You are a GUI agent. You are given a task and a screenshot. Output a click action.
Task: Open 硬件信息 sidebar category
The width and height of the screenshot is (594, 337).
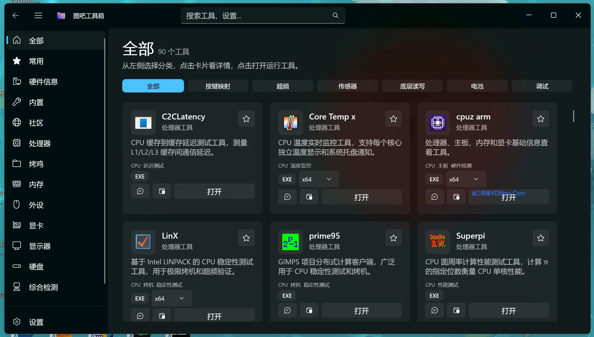(56, 82)
